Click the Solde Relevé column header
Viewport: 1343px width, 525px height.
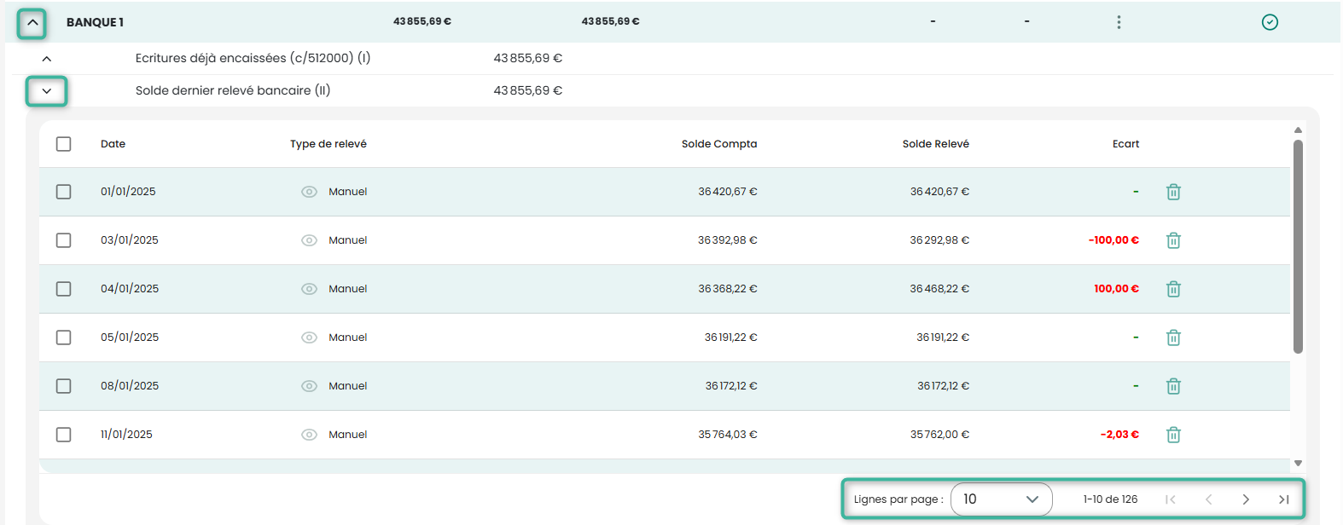tap(935, 144)
